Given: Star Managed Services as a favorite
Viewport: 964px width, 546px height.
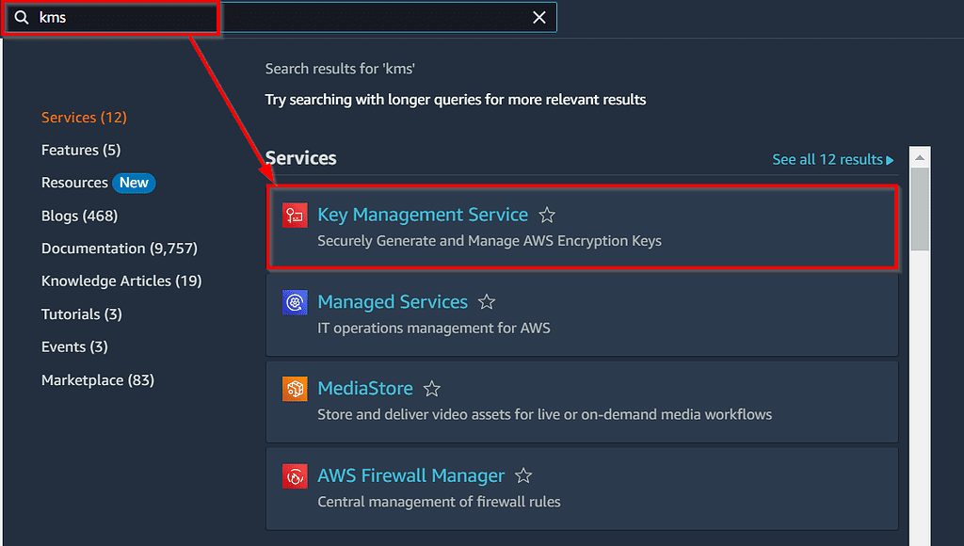Looking at the screenshot, I should click(x=487, y=301).
